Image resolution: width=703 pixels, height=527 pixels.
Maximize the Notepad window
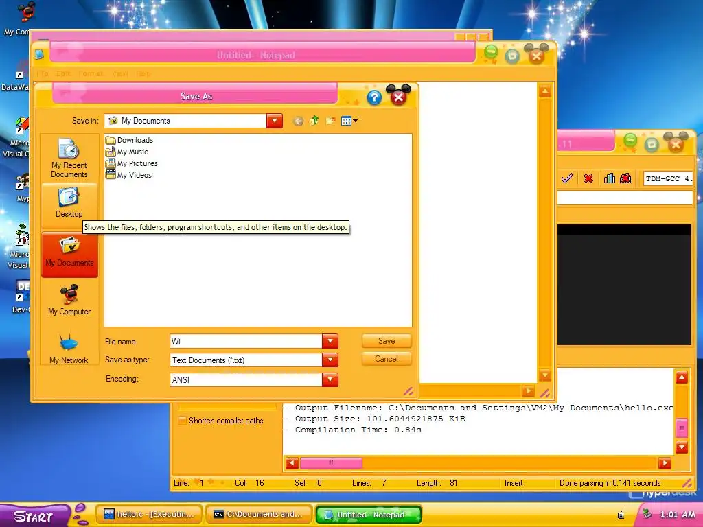tap(512, 56)
